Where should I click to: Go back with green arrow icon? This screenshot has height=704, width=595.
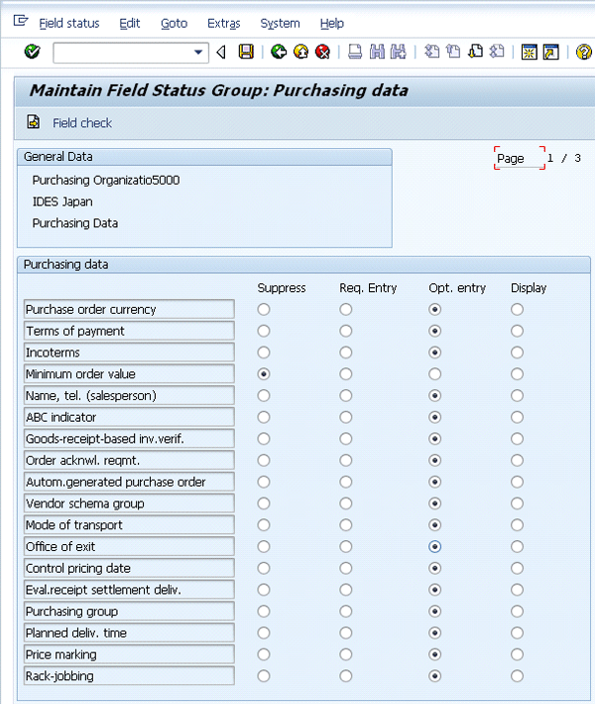click(x=279, y=52)
